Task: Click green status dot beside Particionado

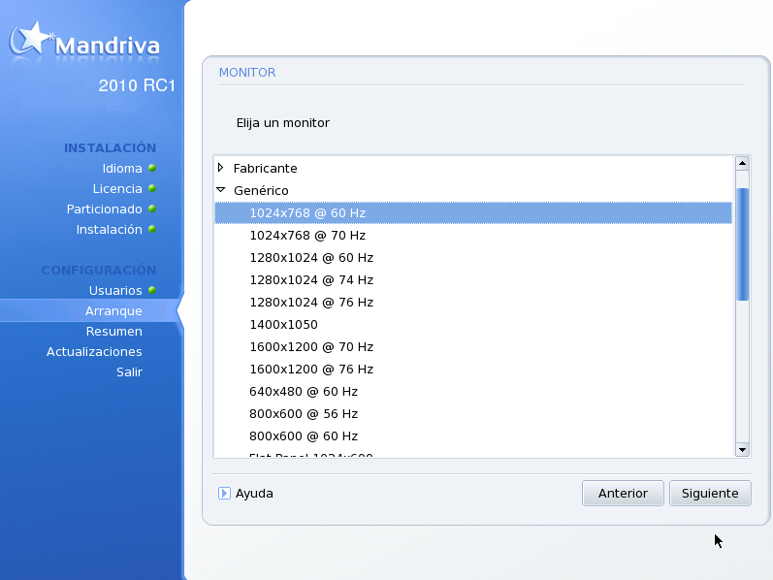Action: [x=152, y=209]
